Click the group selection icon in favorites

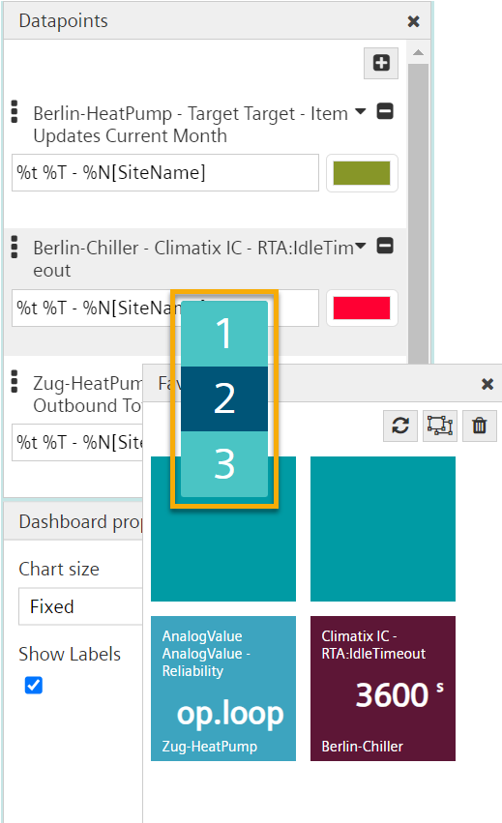(439, 426)
